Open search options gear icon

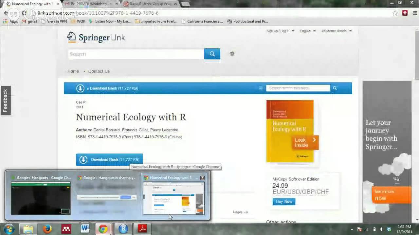[232, 54]
